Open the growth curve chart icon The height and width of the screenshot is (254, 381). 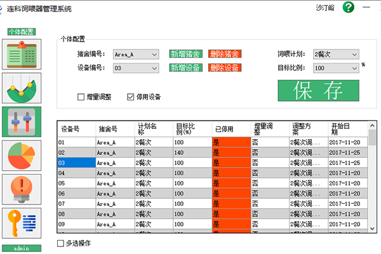[x=22, y=88]
